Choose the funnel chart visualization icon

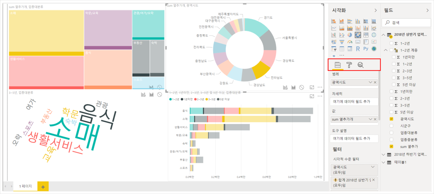click(342, 42)
